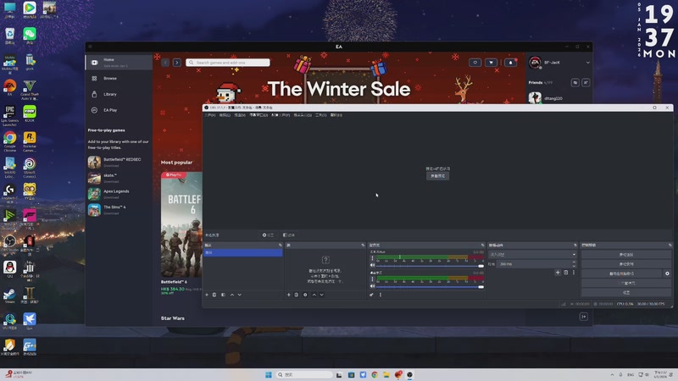Screen dimensions: 678x381
Task: Undock the OBS sources panel header icon
Action: point(363,245)
